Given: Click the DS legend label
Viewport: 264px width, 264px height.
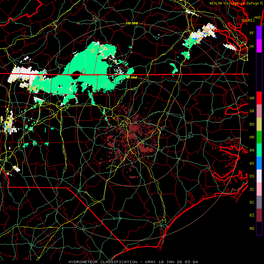Looking at the screenshot, I should (x=252, y=176).
